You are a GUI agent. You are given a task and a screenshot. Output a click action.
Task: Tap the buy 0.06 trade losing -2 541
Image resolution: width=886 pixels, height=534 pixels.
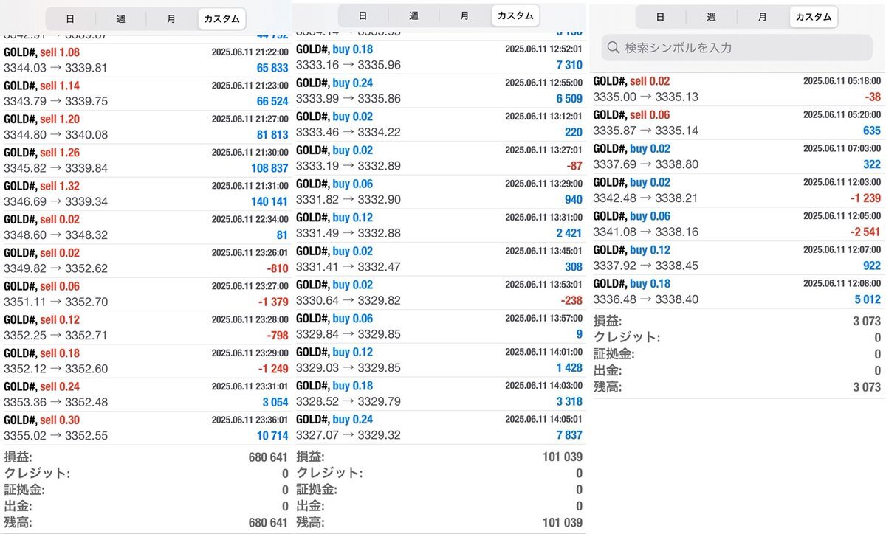pyautogui.click(x=737, y=223)
